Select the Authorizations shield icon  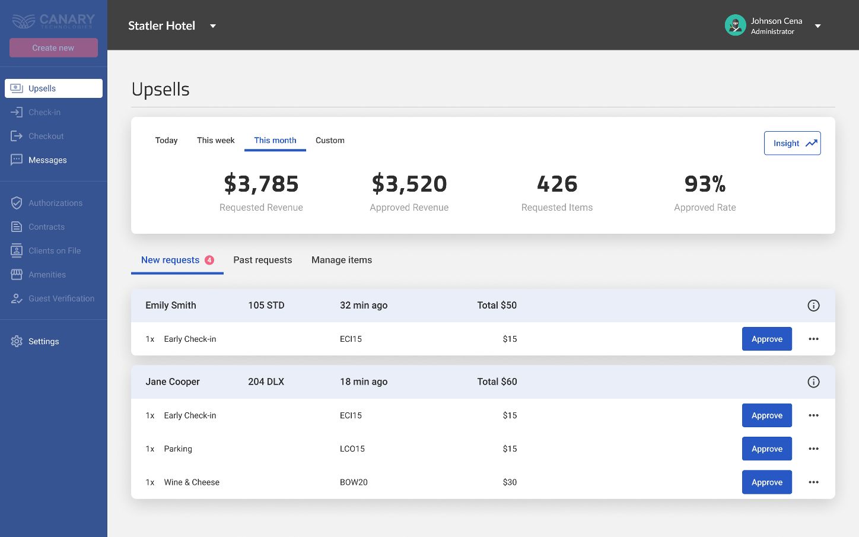pyautogui.click(x=17, y=203)
